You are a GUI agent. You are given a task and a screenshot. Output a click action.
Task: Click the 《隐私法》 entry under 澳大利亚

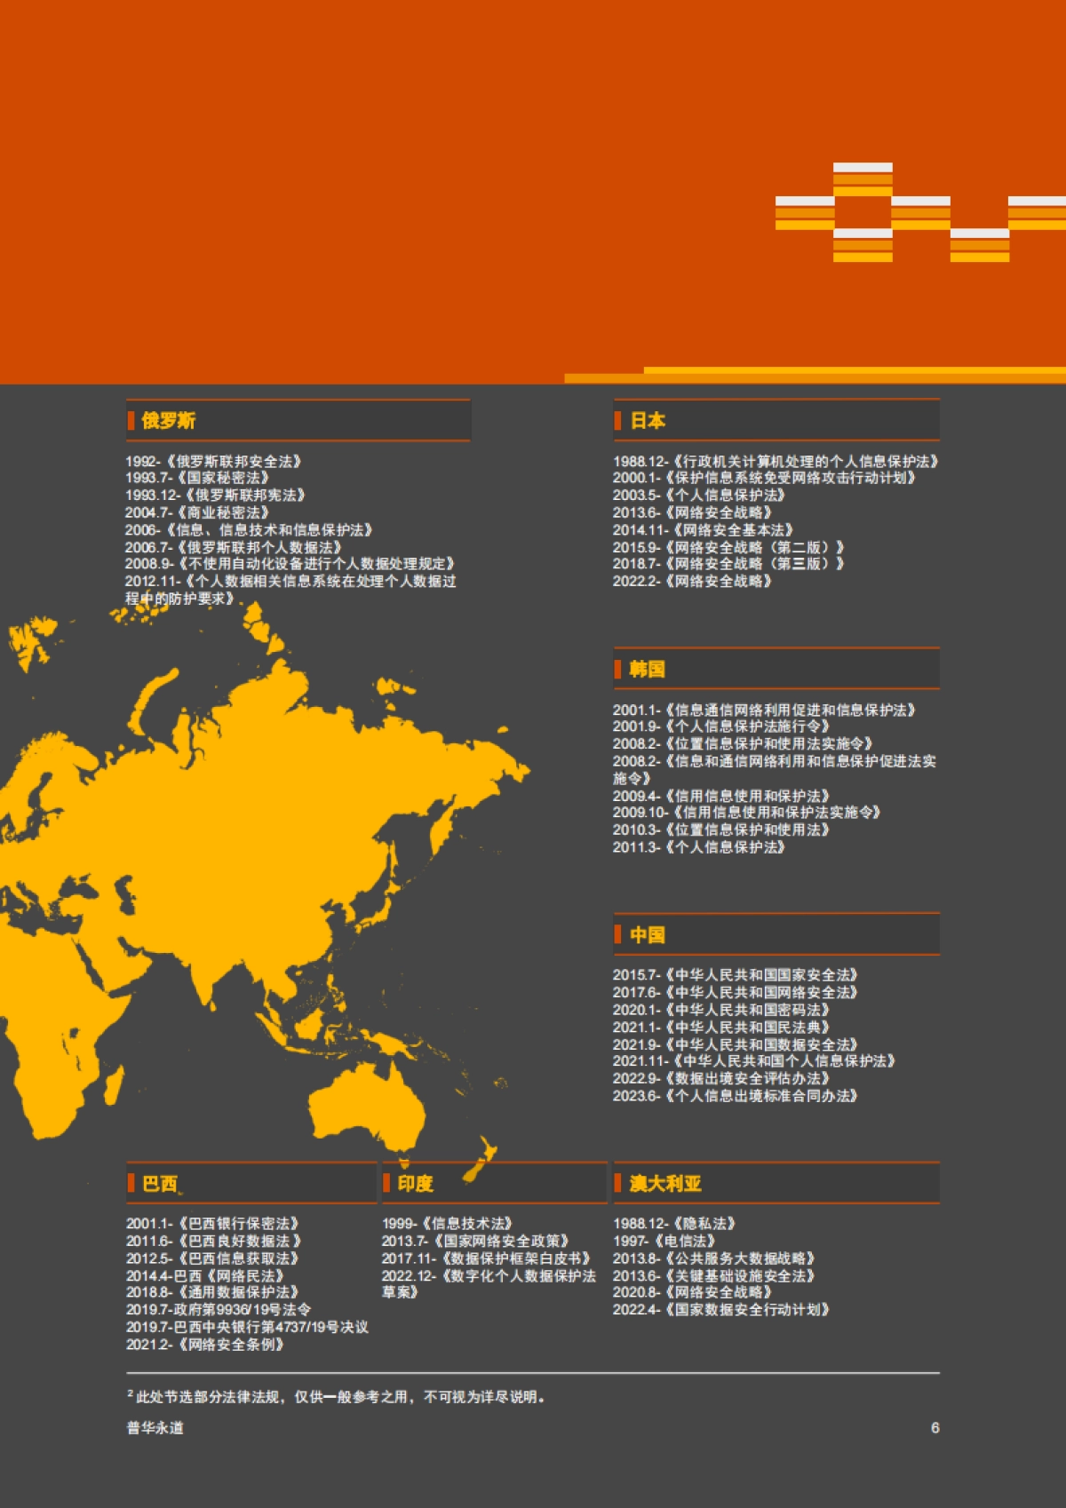tap(673, 1224)
